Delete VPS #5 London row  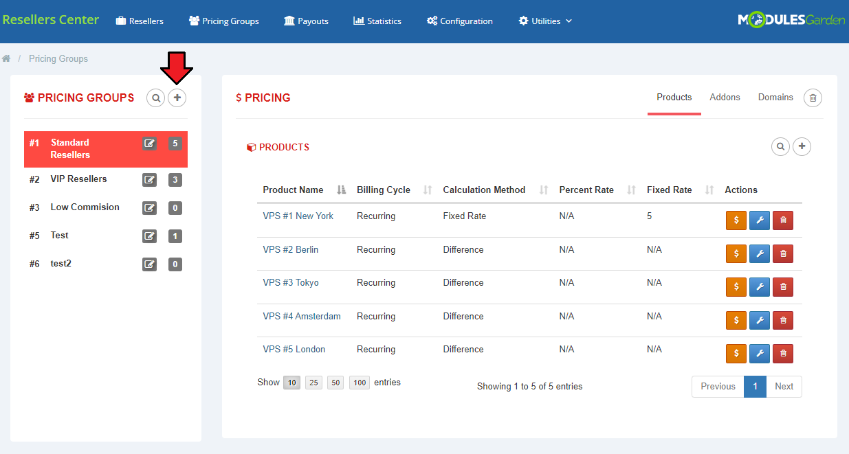[x=783, y=354]
